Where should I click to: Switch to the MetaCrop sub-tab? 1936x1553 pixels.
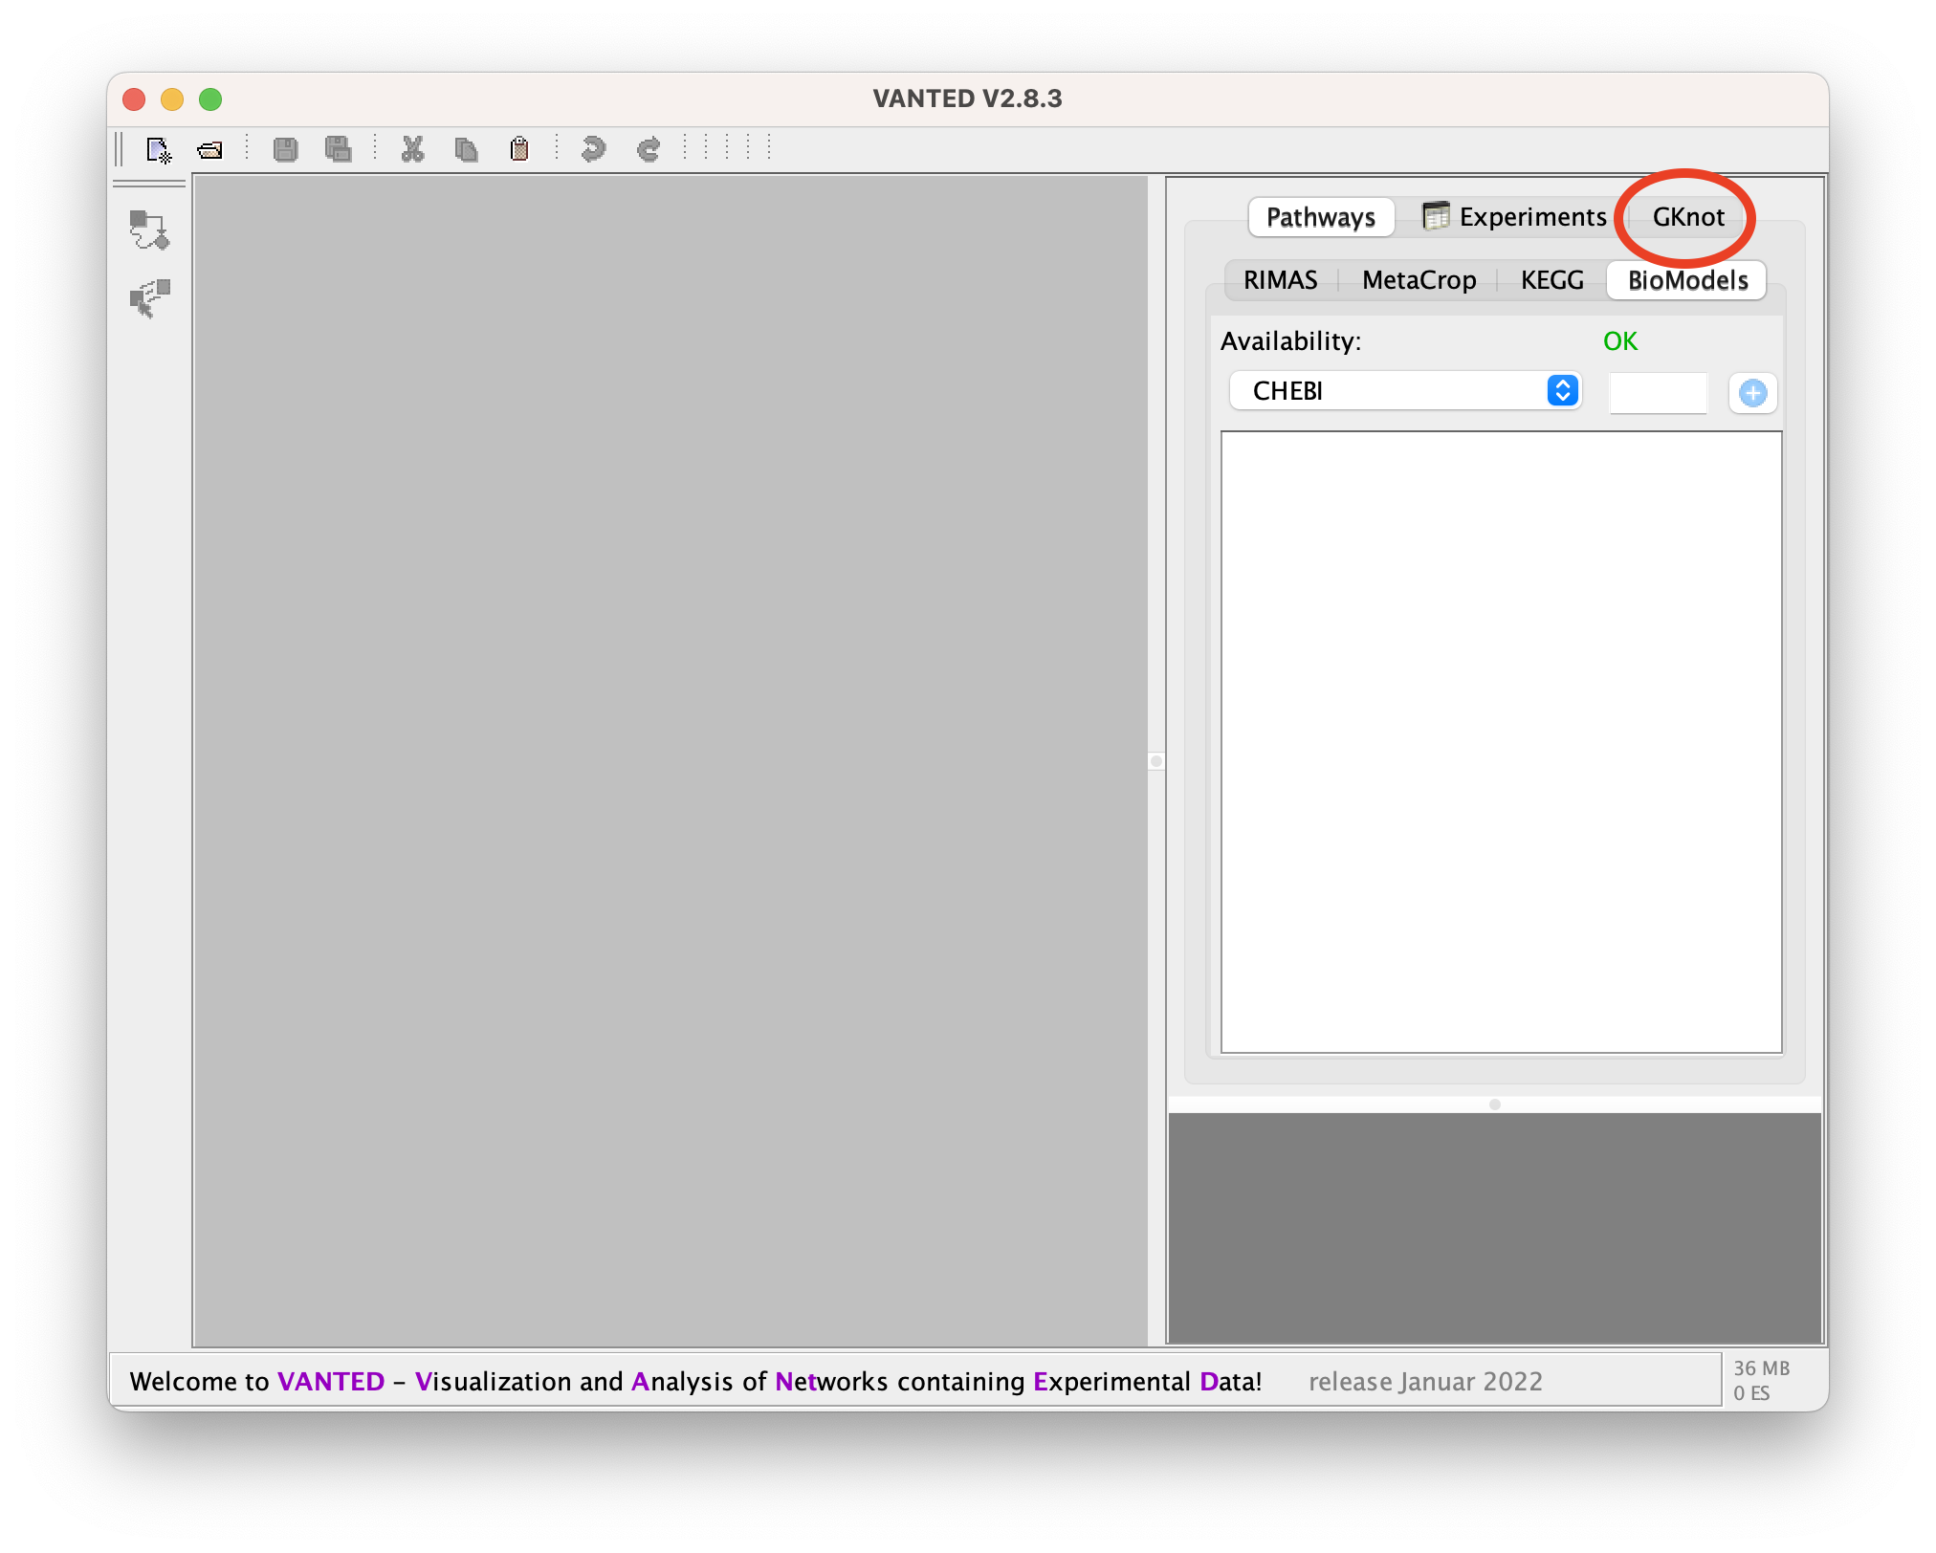click(1419, 280)
